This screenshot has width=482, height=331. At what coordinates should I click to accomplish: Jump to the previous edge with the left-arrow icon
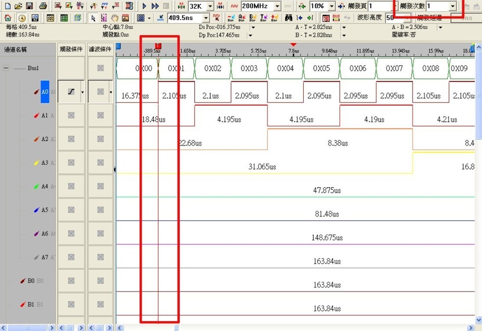click(299, 18)
